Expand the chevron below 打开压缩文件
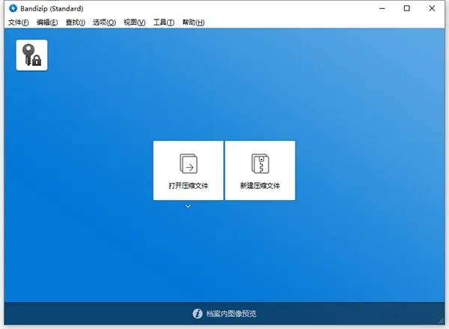The width and height of the screenshot is (449, 329). coord(188,206)
